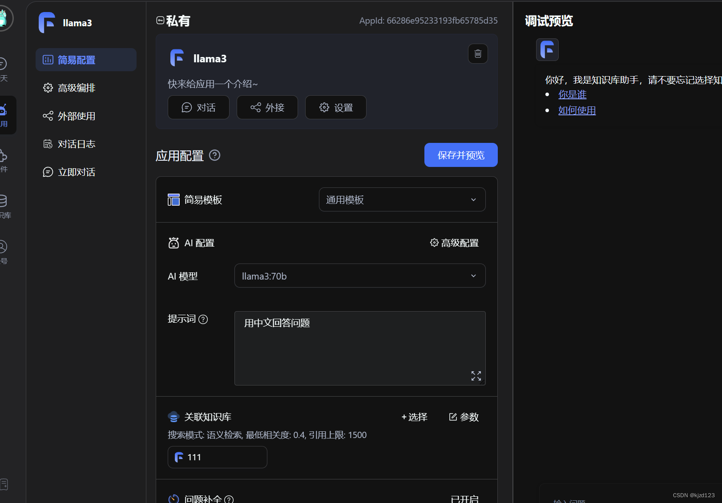Viewport: 722px width, 503px height.
Task: Click the 你是谁 suggested question link
Action: [573, 94]
